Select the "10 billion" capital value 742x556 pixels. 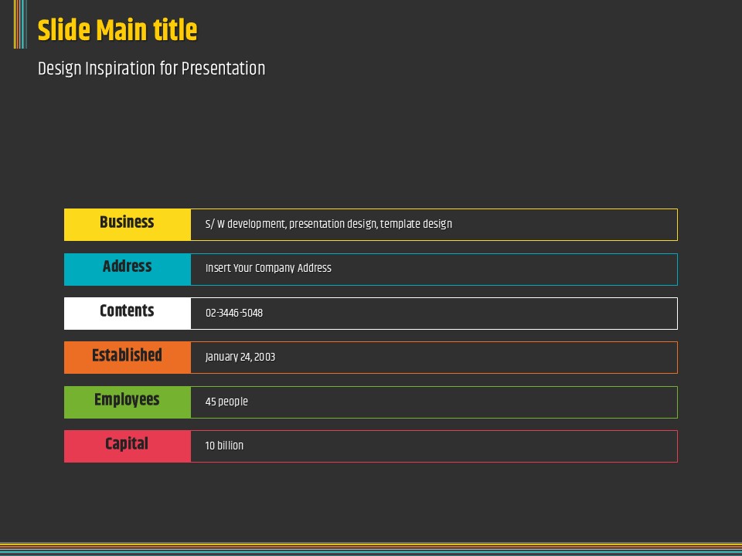pyautogui.click(x=224, y=446)
